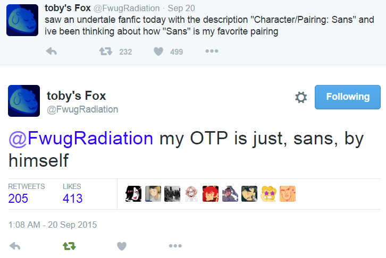Toggle the Following button
This screenshot has width=386, height=258.
pos(348,97)
